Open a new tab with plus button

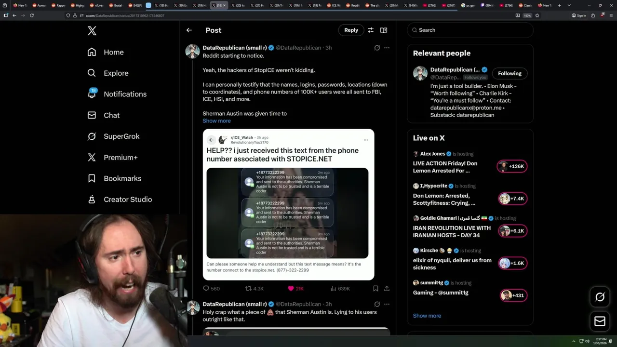coord(560,5)
